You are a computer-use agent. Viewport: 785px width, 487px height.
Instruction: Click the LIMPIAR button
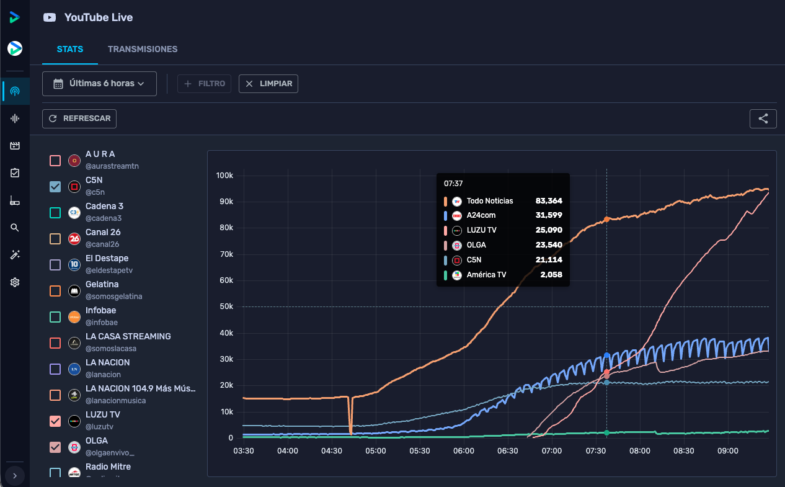[x=268, y=84]
